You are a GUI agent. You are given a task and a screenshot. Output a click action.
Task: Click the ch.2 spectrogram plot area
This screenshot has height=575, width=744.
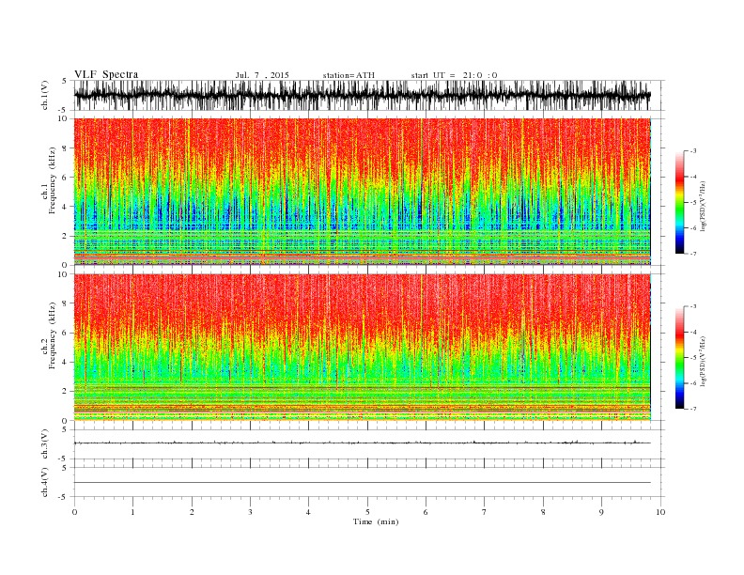(x=362, y=348)
